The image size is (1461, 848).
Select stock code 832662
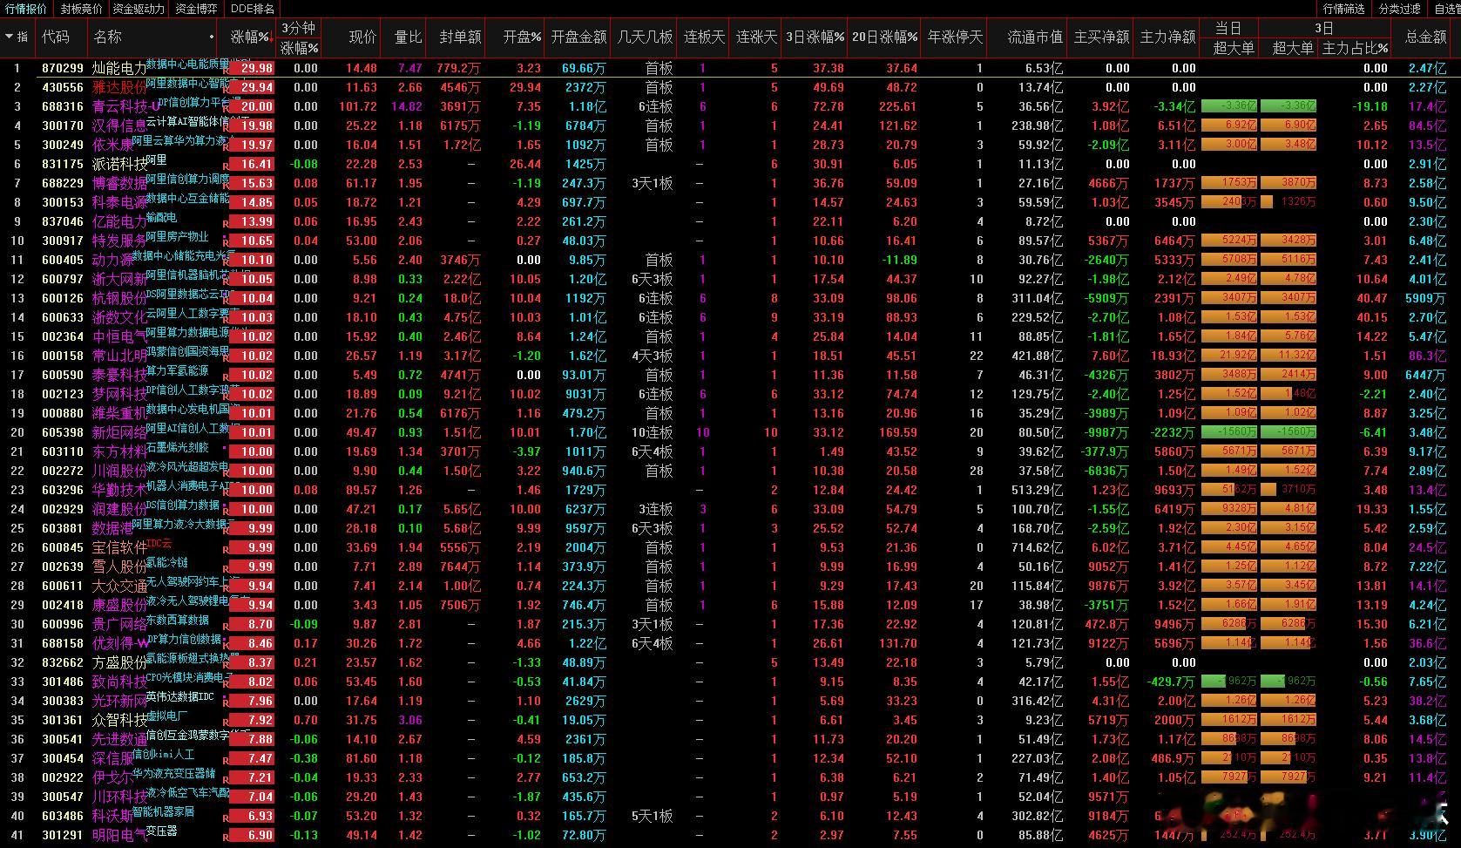pyautogui.click(x=63, y=662)
